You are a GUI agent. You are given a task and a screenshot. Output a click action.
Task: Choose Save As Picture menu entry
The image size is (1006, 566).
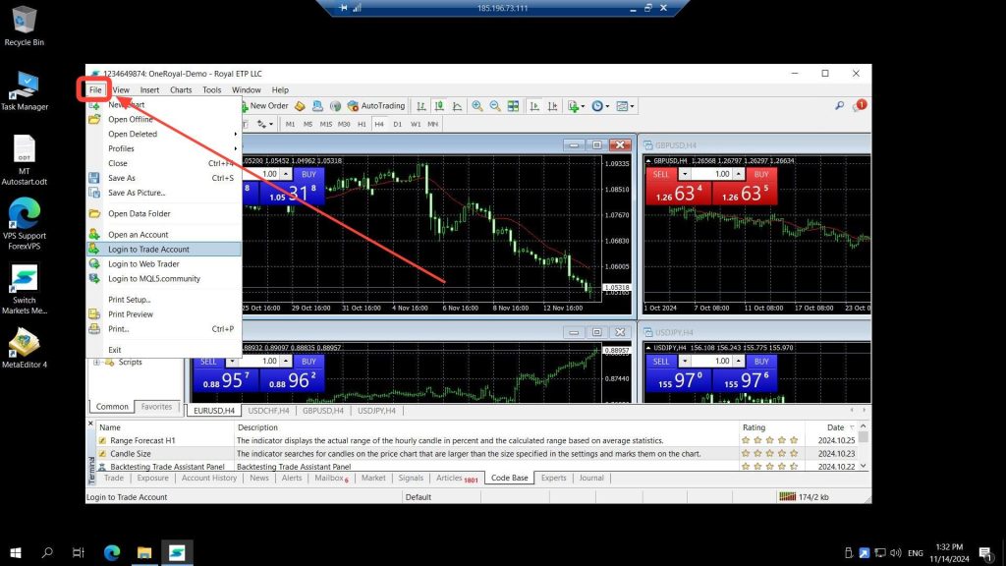pos(164,193)
